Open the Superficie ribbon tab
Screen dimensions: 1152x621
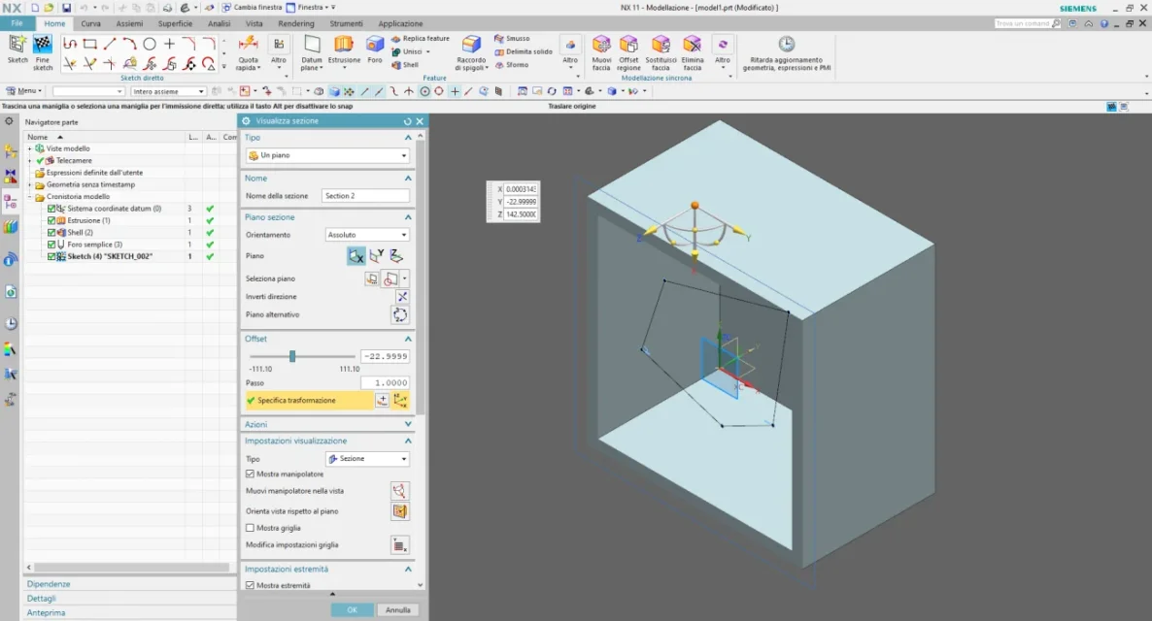(x=175, y=23)
